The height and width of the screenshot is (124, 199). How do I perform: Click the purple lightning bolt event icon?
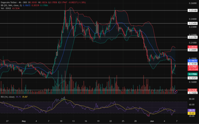(x=175, y=91)
